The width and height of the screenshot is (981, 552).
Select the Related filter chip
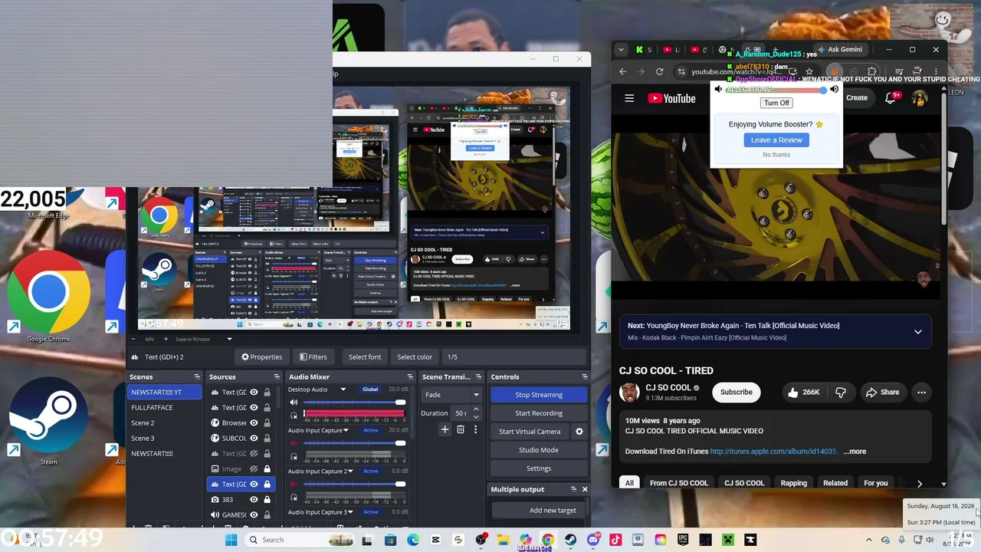click(835, 483)
